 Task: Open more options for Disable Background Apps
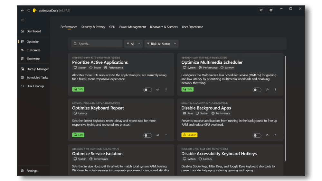click(275, 135)
